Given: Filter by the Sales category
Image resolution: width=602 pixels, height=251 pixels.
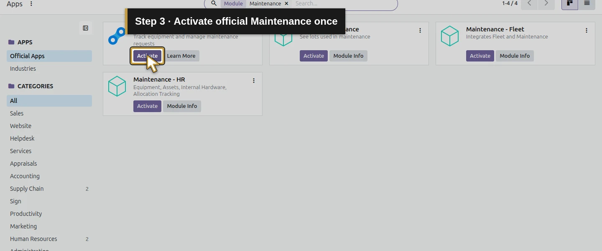Looking at the screenshot, I should (49, 113).
